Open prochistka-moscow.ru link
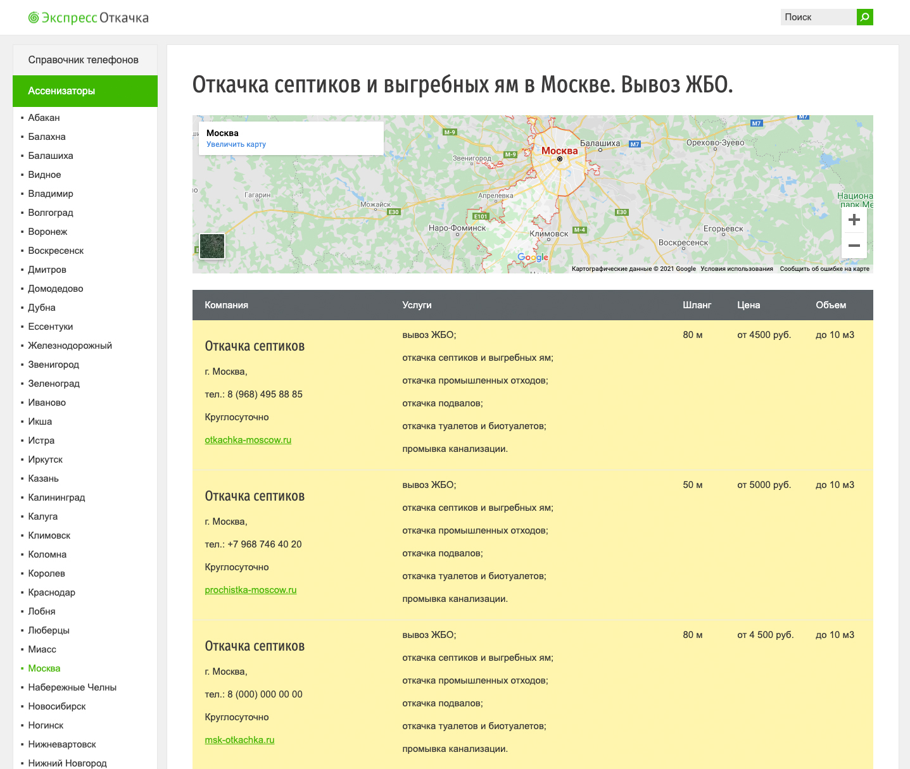Image resolution: width=910 pixels, height=769 pixels. pyautogui.click(x=250, y=590)
